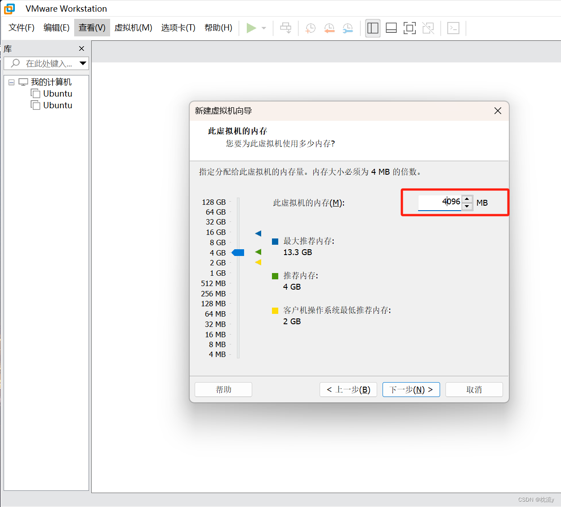The height and width of the screenshot is (507, 561).
Task: Decrease memory with the down spinner arrow
Action: pyautogui.click(x=467, y=206)
